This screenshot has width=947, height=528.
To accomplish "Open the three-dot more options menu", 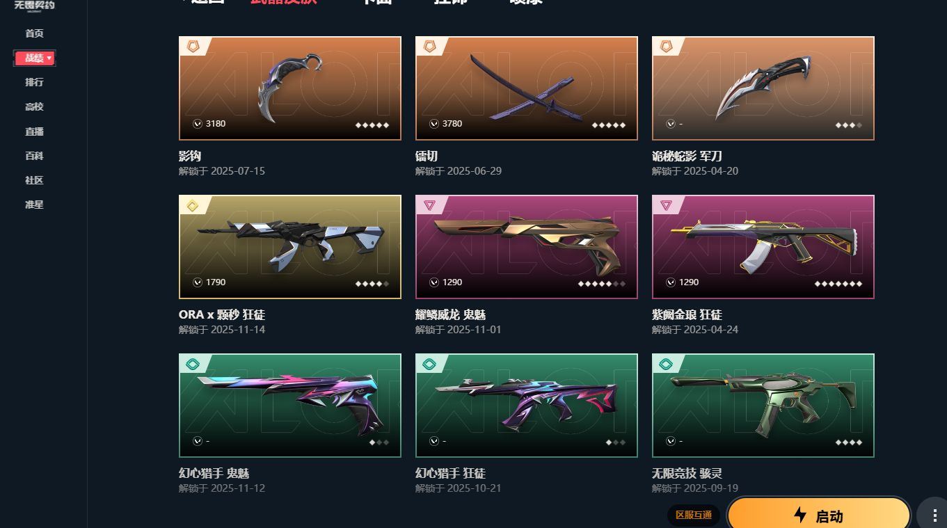I will (934, 516).
